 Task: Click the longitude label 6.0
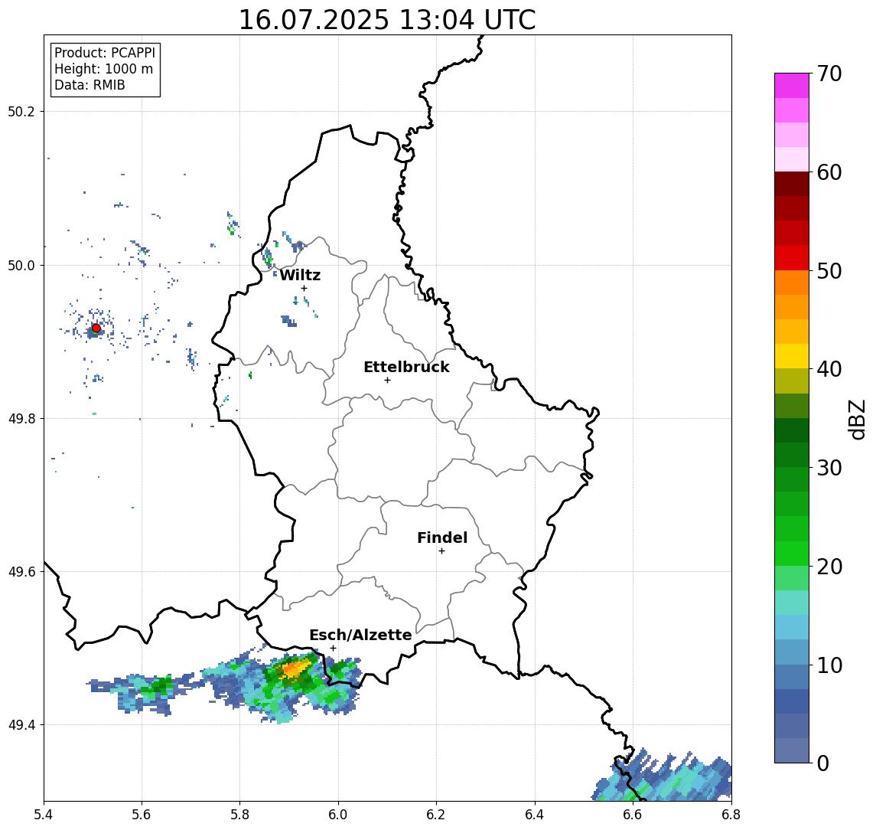(x=338, y=815)
